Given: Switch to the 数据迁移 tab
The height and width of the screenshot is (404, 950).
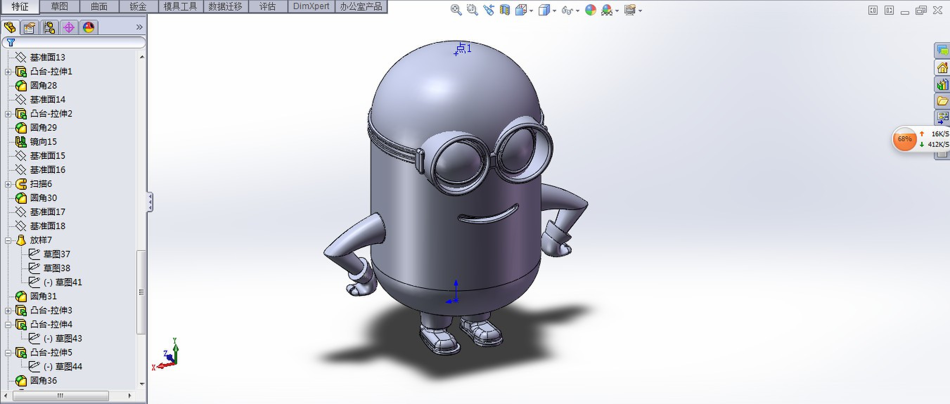Looking at the screenshot, I should click(226, 6).
